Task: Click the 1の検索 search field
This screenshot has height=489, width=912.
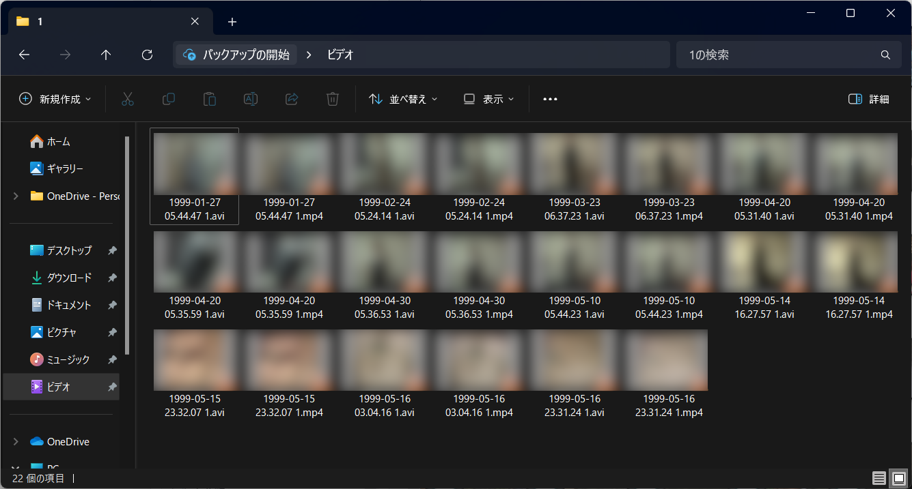Action: point(788,55)
